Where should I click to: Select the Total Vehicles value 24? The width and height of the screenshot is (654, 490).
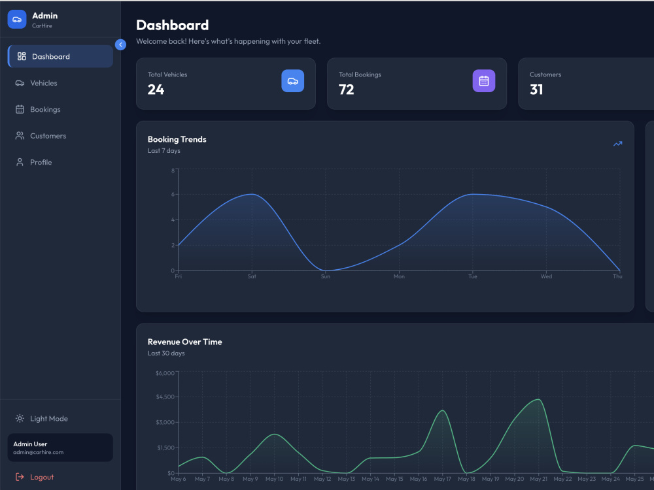156,90
